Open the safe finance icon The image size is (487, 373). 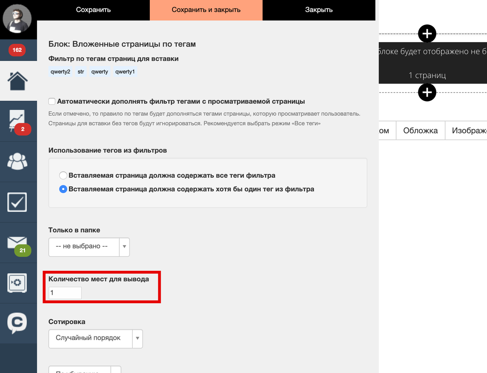click(x=17, y=282)
